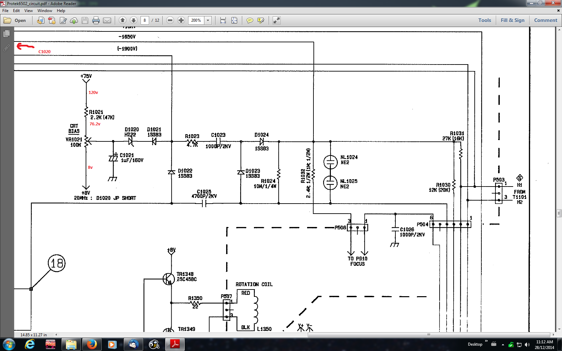Viewport: 562px width, 351px height.
Task: Show hidden tray icons arrow
Action: click(x=503, y=345)
